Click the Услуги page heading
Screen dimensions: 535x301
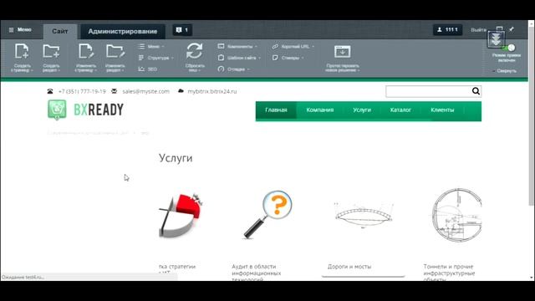[176, 158]
